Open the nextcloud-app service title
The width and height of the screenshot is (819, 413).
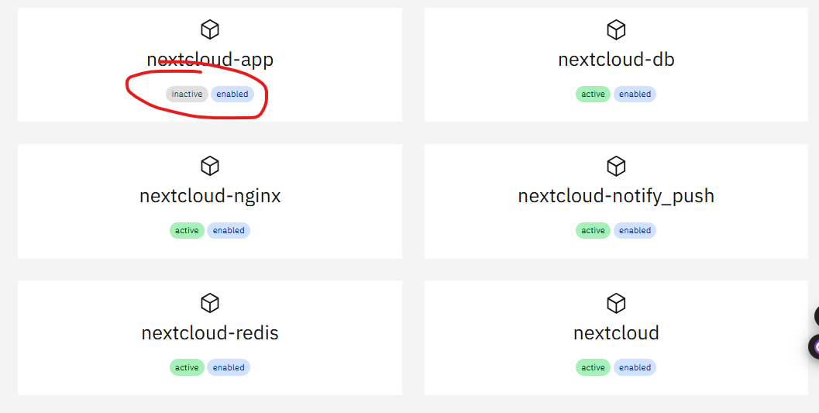pos(210,60)
